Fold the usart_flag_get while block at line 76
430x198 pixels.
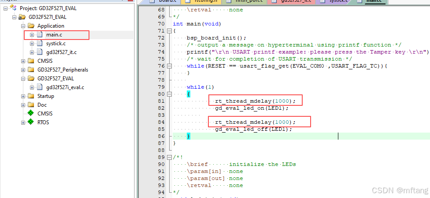(169, 66)
